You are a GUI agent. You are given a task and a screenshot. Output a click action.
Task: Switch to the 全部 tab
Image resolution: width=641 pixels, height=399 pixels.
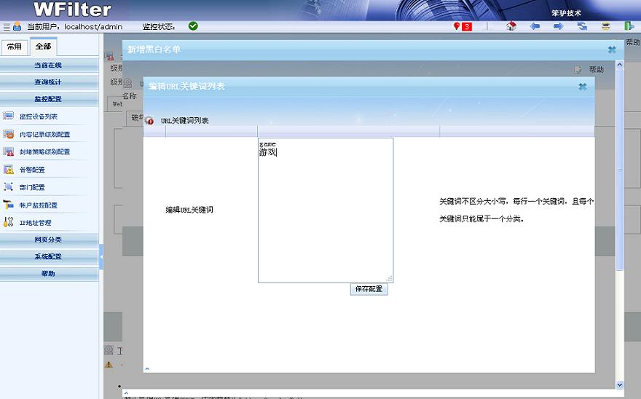point(43,47)
